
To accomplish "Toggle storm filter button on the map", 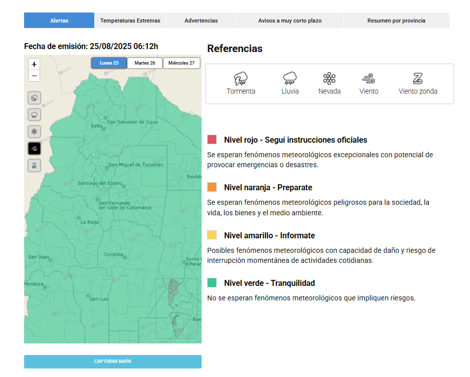I will (x=35, y=98).
